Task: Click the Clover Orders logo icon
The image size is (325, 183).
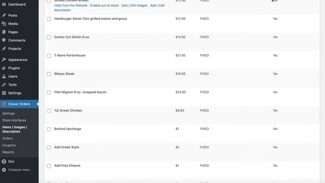Action: point(4,104)
